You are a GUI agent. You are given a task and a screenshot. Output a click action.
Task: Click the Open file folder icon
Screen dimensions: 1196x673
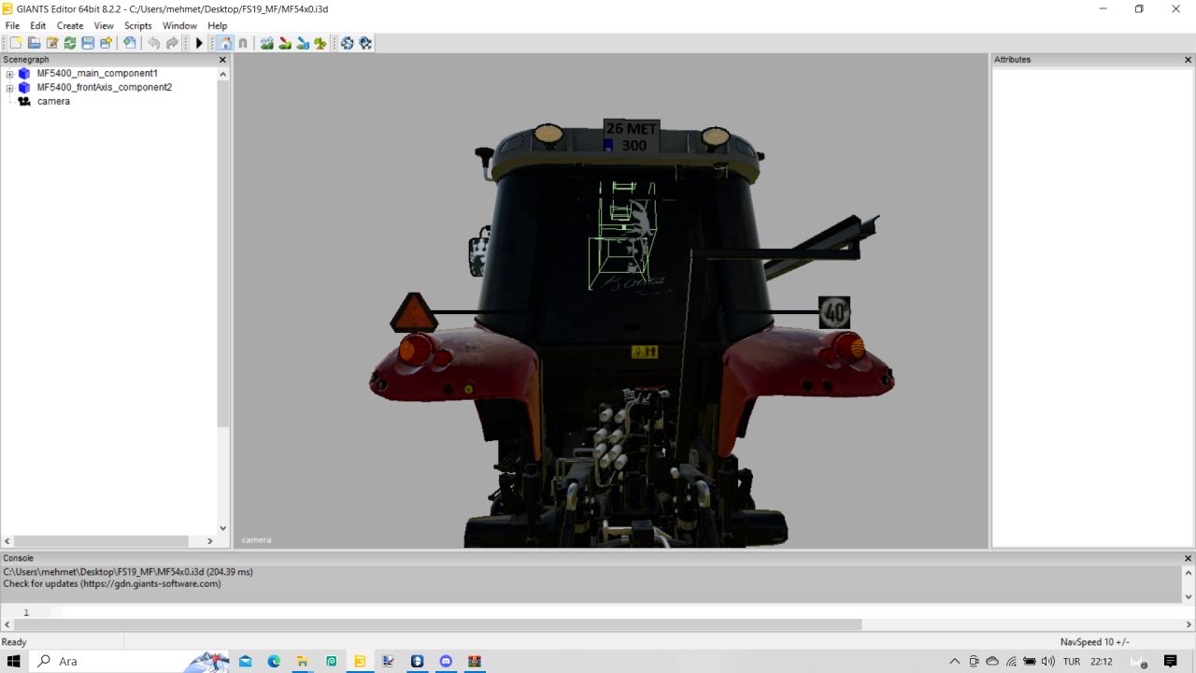click(x=34, y=43)
